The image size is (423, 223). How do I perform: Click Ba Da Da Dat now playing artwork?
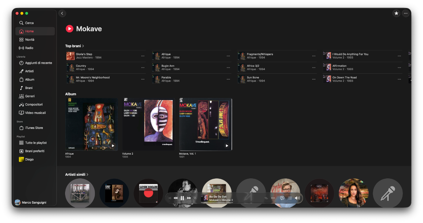point(205,198)
